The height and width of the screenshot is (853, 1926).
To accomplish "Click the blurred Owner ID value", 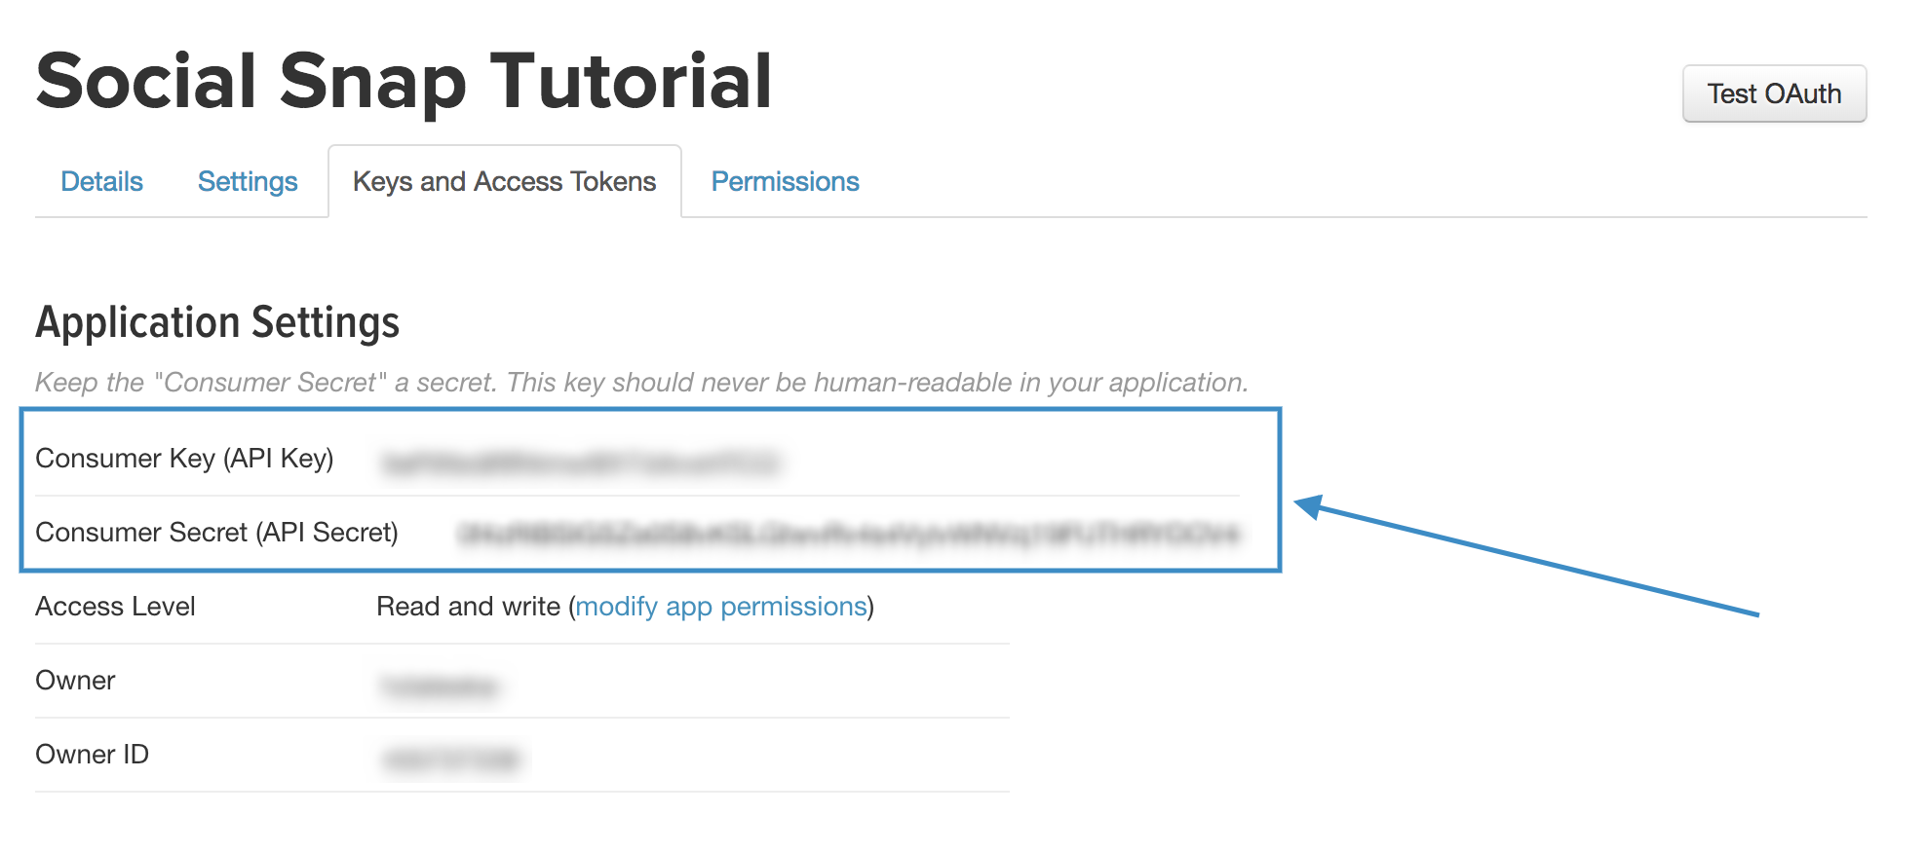I will tap(450, 760).
